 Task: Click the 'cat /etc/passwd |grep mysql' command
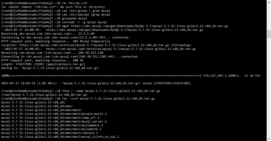(x=86, y=15)
